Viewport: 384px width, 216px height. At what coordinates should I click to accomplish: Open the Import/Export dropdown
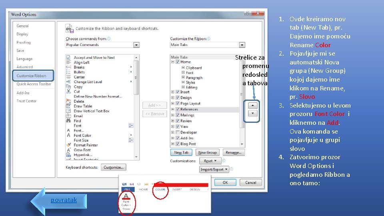pos(214,169)
